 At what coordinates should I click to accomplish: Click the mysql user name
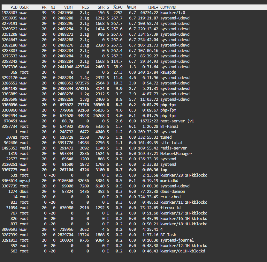[25, 181]
